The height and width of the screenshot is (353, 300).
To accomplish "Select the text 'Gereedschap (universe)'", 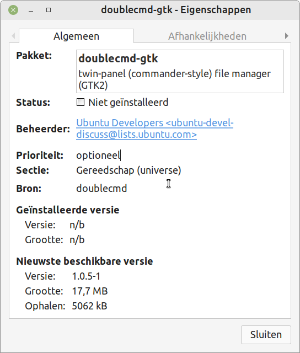I will (x=128, y=170).
